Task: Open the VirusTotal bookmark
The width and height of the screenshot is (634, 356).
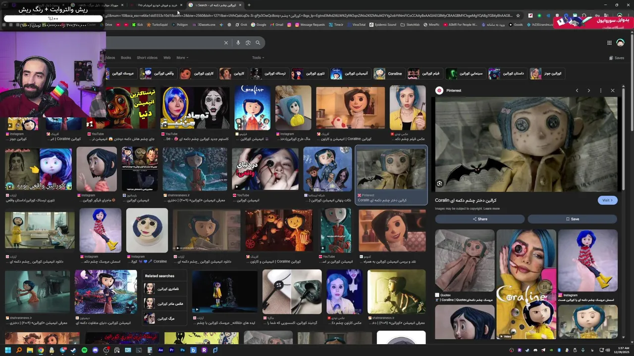Action: 356,25
